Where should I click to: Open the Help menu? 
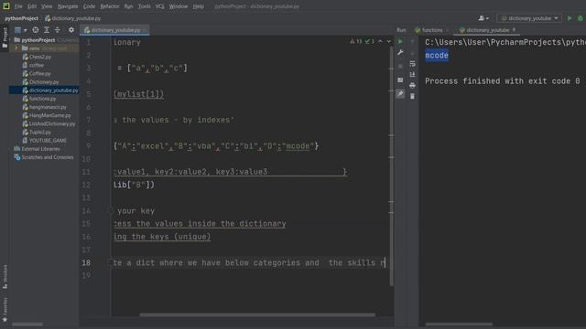click(198, 6)
